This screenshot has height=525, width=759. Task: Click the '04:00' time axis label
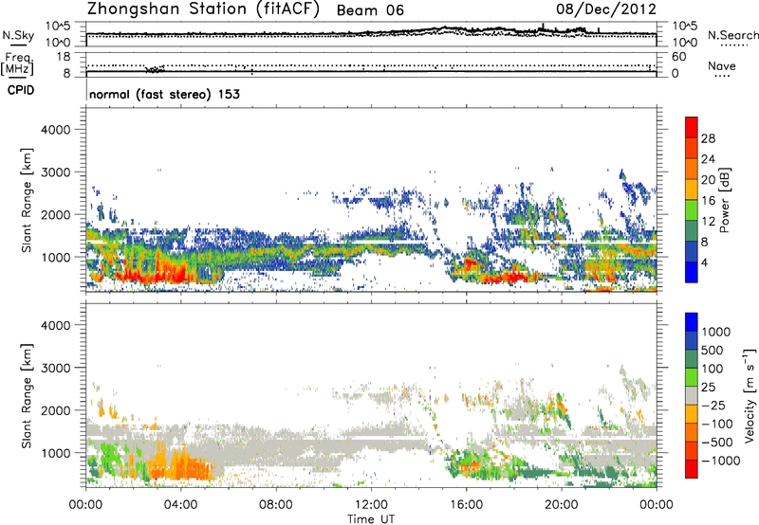(180, 505)
